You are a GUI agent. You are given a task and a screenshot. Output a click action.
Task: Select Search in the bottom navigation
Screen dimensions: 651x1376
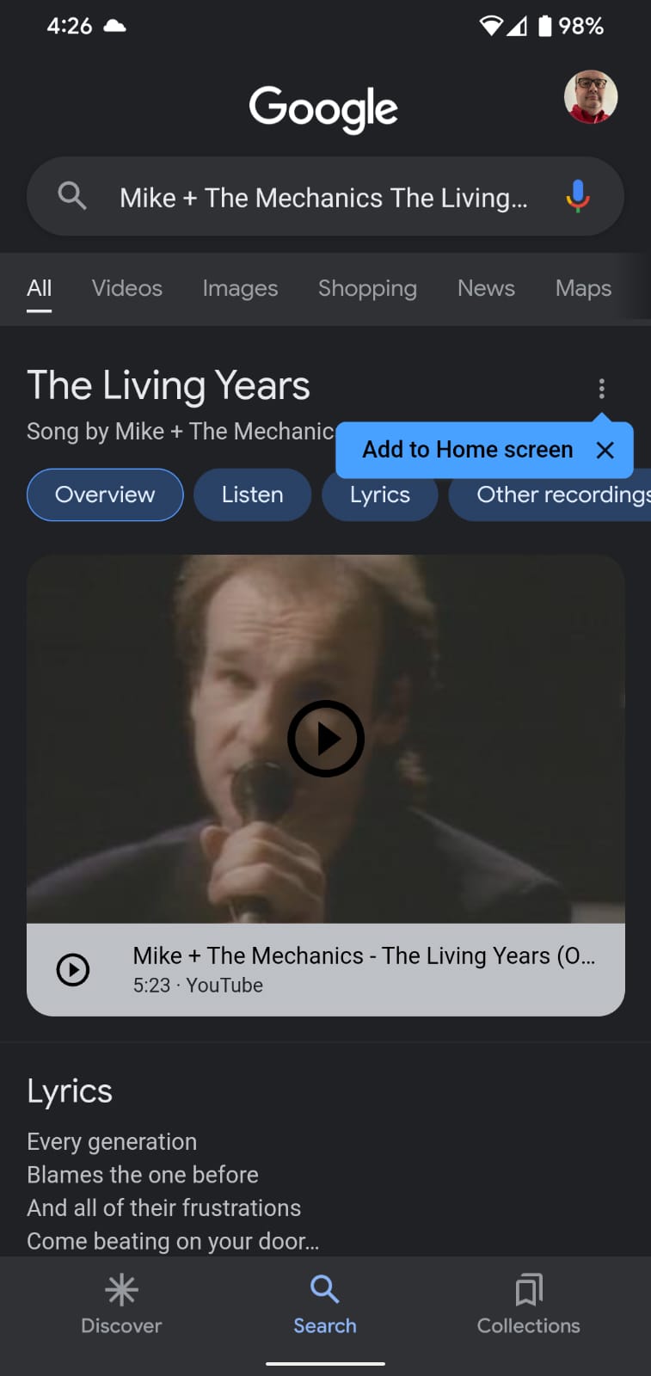click(325, 1304)
